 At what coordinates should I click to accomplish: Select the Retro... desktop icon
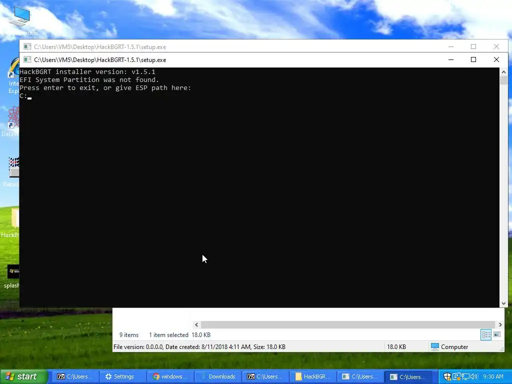(12, 172)
